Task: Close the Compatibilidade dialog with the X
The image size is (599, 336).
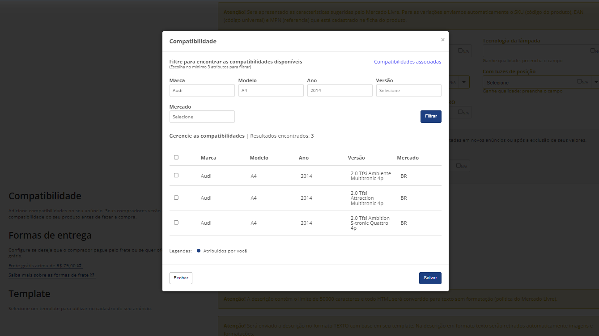Action: coord(442,40)
